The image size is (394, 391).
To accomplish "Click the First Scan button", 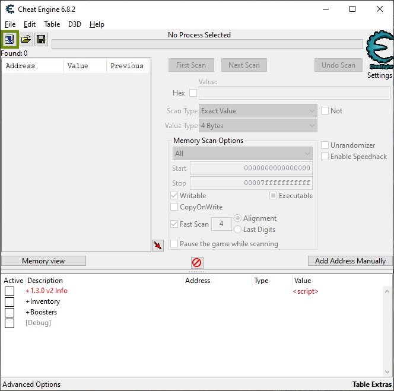I will click(191, 65).
